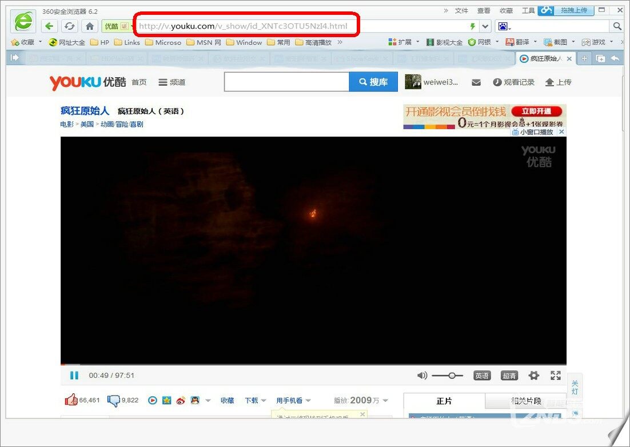This screenshot has height=447, width=630.
Task: Click the tab list window icon beside new tab
Action: pyautogui.click(x=600, y=59)
